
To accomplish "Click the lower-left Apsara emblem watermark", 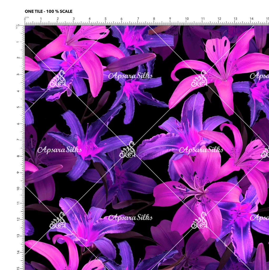I will click(57, 220).
